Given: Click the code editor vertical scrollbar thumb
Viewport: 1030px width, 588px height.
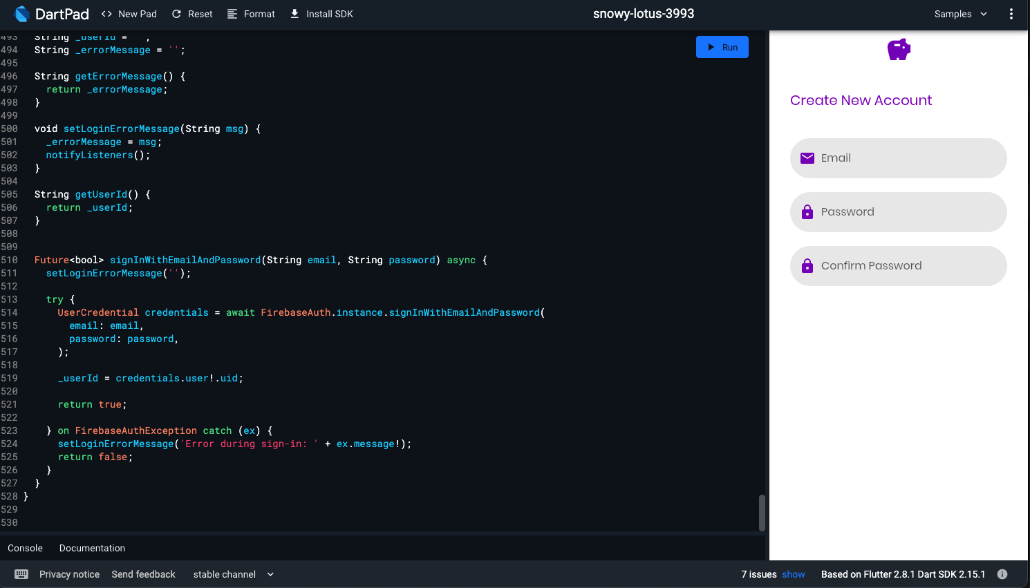Looking at the screenshot, I should (x=762, y=513).
